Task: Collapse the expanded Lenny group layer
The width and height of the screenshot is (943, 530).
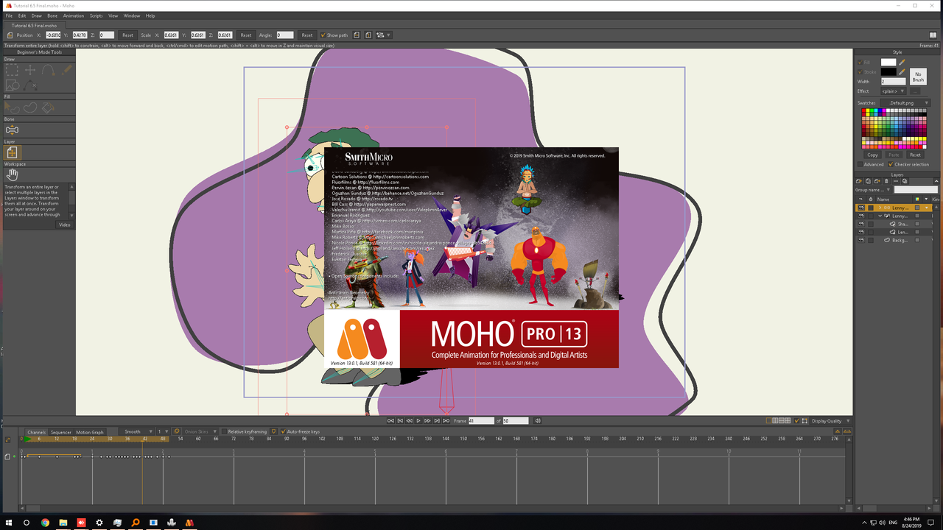Action: coord(880,216)
